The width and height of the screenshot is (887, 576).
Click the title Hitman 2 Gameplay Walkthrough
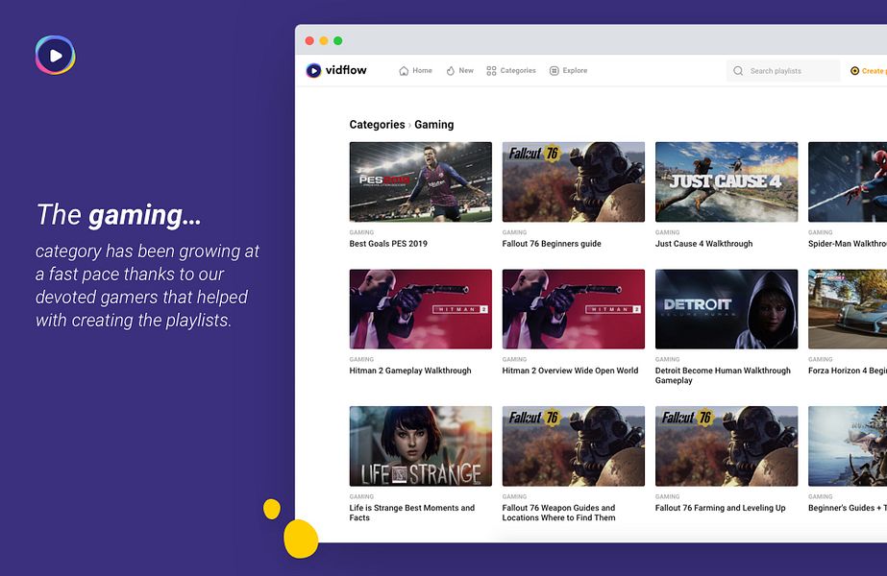click(410, 371)
